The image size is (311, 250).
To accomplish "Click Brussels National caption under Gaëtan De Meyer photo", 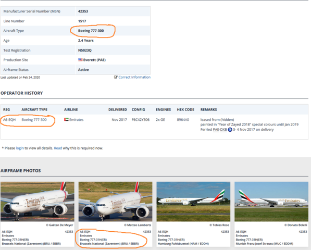I will tap(31, 244).
